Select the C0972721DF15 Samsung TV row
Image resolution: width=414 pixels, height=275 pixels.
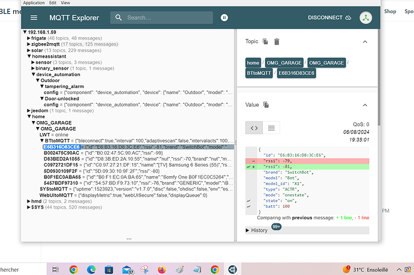138,165
